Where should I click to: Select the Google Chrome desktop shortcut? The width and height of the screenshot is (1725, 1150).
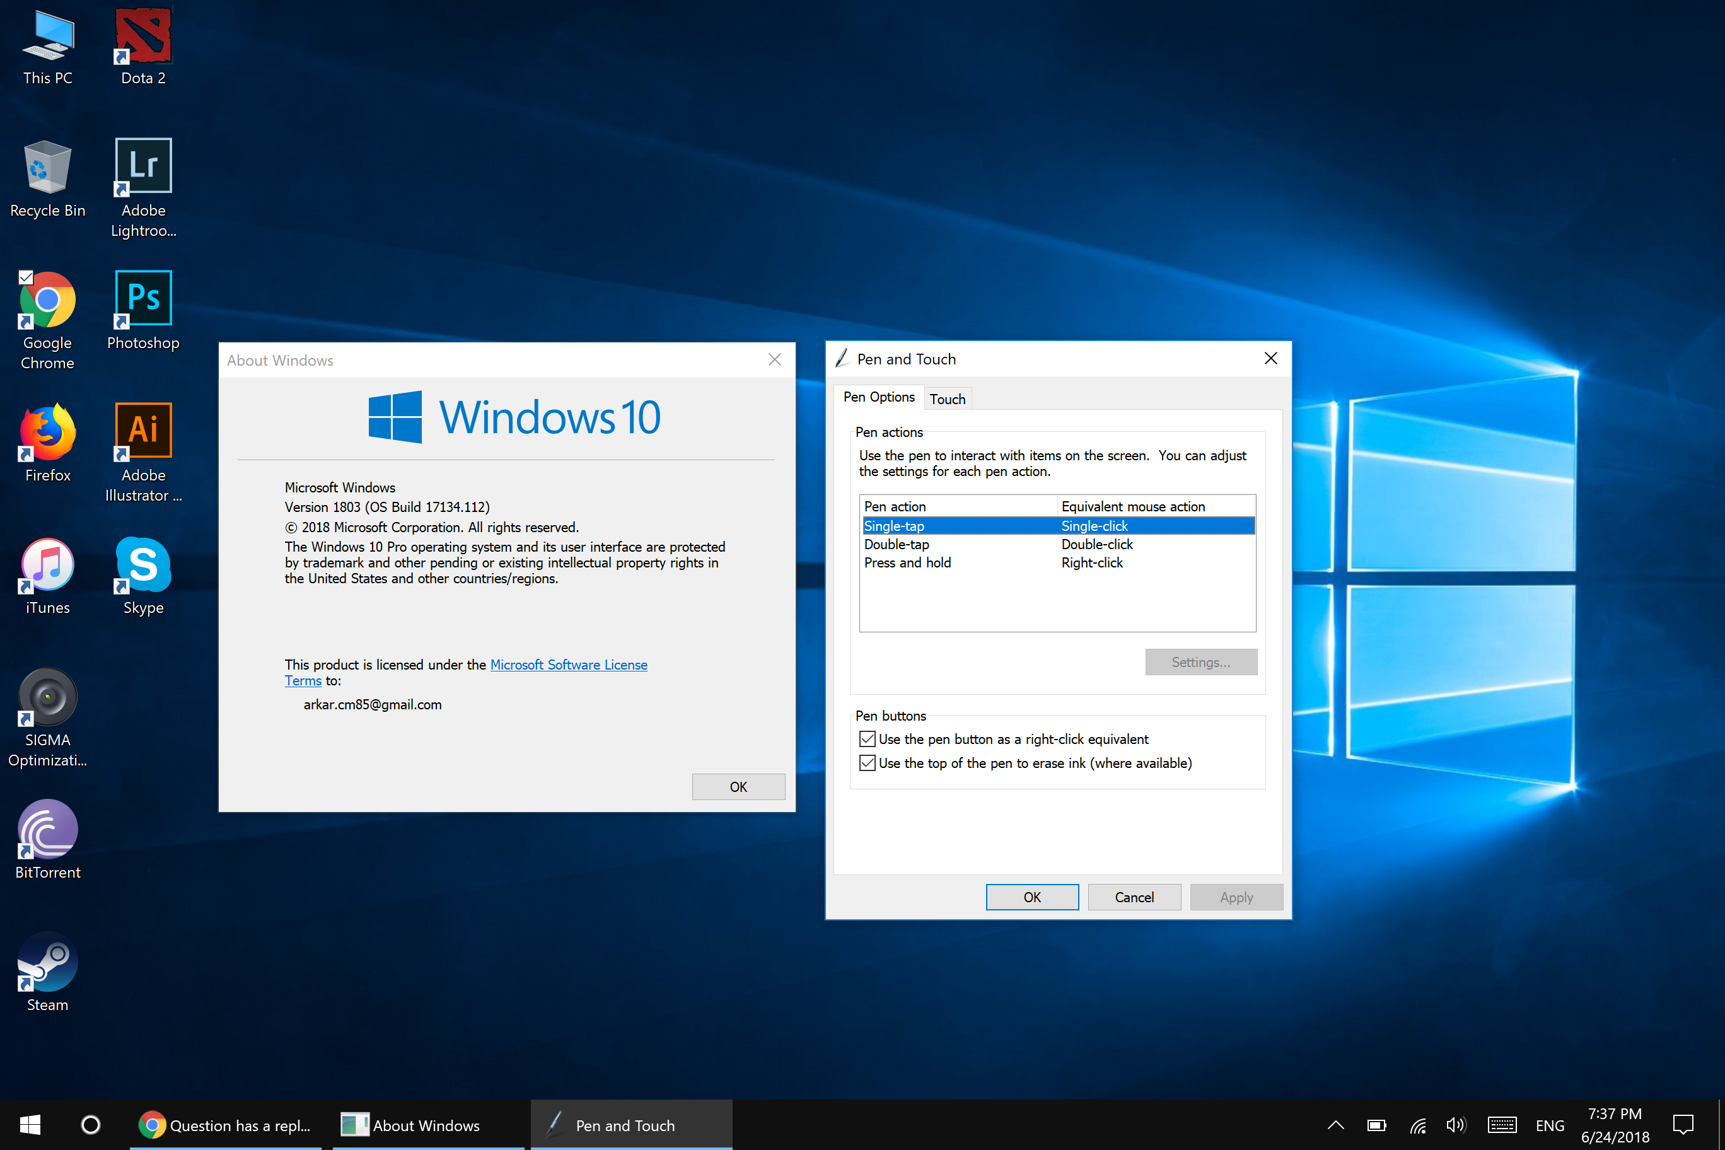(48, 322)
